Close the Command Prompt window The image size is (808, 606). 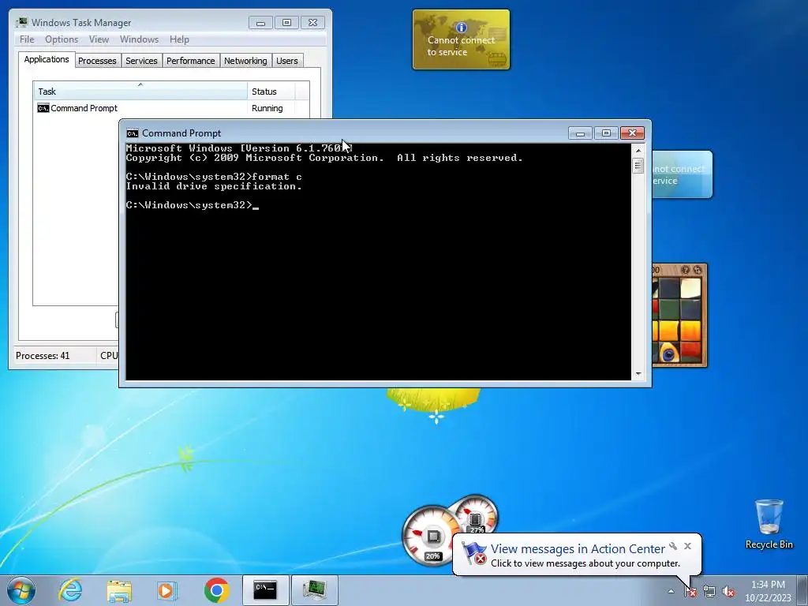click(632, 133)
